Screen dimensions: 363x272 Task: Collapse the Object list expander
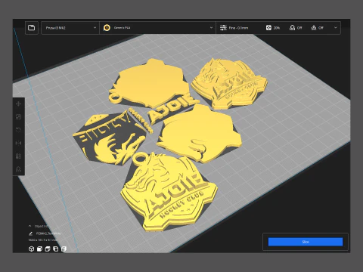[x=30, y=226]
